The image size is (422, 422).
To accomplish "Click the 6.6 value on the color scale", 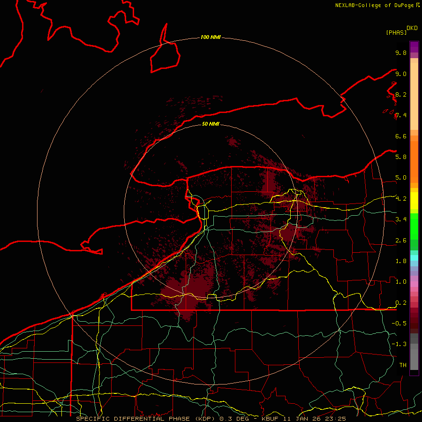I will (x=401, y=136).
